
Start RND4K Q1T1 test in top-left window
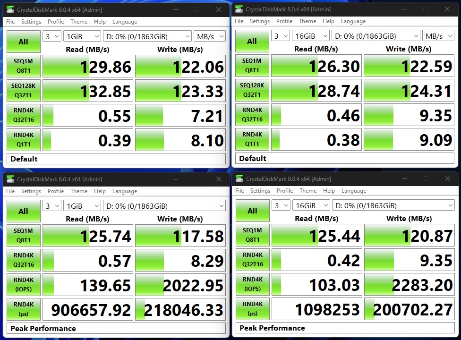(x=24, y=140)
